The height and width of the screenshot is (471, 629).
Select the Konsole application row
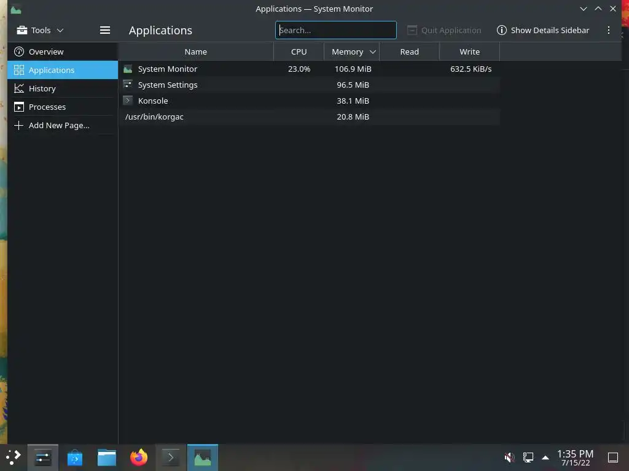click(x=310, y=101)
